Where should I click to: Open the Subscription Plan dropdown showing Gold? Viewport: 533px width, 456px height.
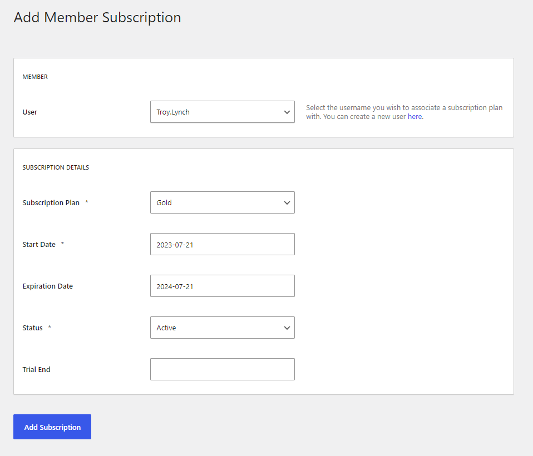pyautogui.click(x=223, y=202)
